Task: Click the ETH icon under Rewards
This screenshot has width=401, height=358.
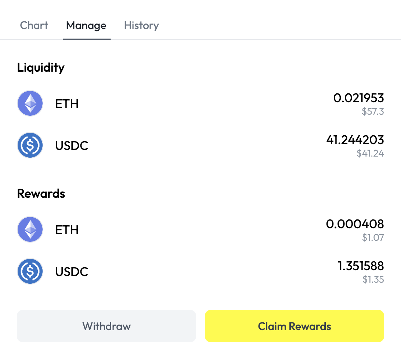Action: pos(30,230)
